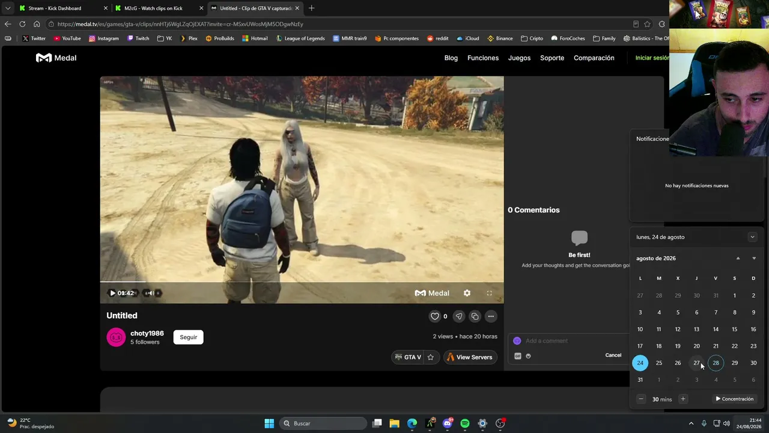Decrease focus session minutes
The image size is (769, 433).
point(641,399)
